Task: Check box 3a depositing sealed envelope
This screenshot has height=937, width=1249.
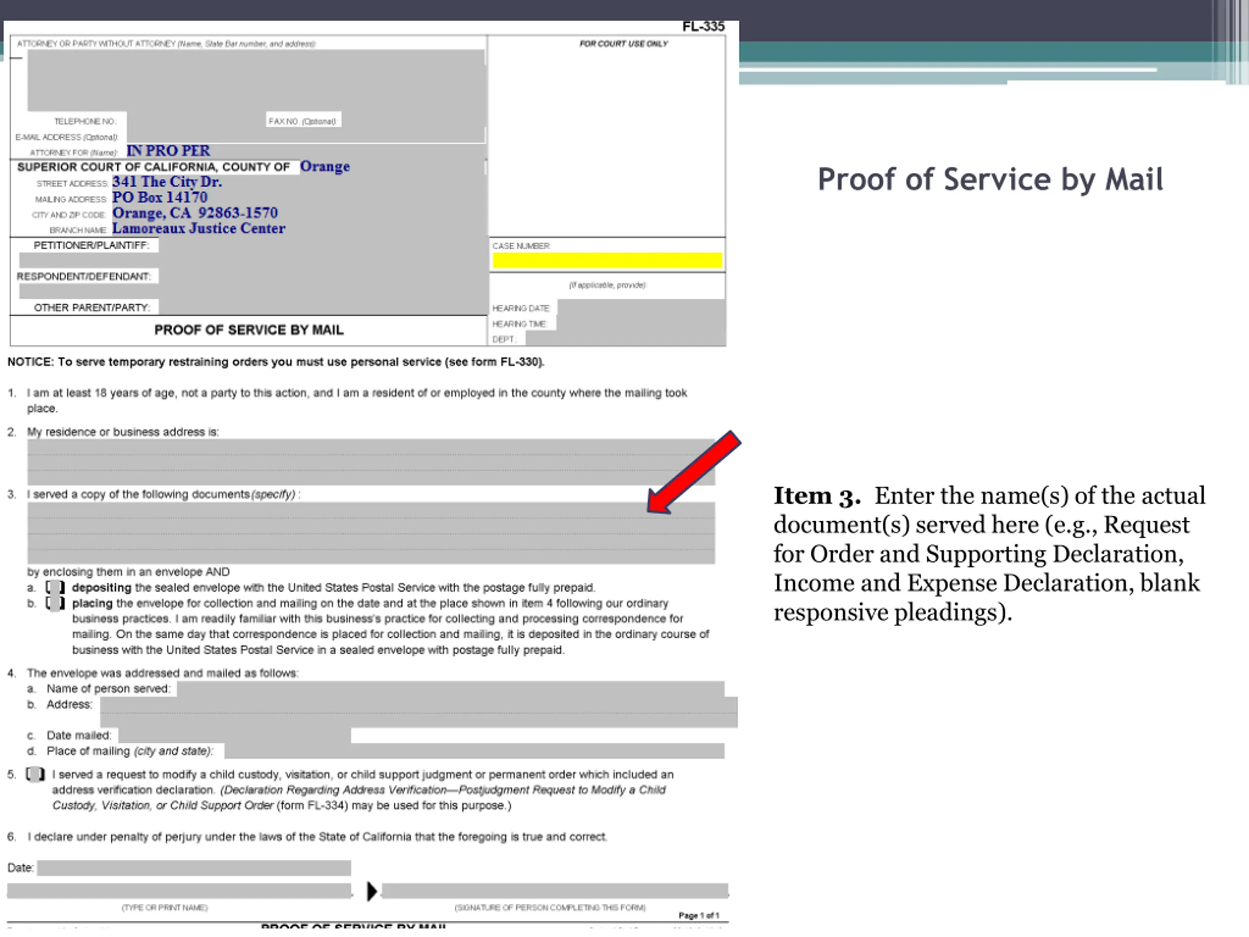Action: point(55,588)
